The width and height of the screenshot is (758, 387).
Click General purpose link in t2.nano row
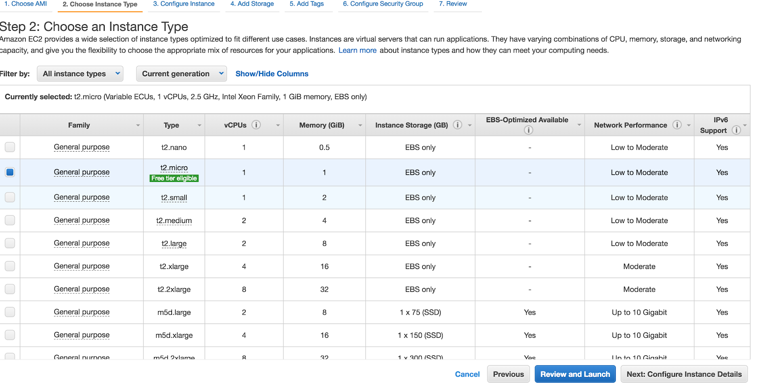pos(81,147)
